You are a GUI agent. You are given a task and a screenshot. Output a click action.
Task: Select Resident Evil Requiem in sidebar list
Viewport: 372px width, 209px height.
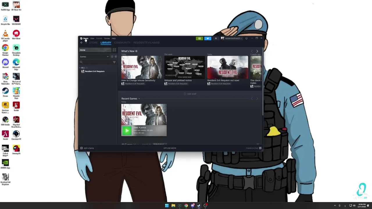[x=93, y=71]
